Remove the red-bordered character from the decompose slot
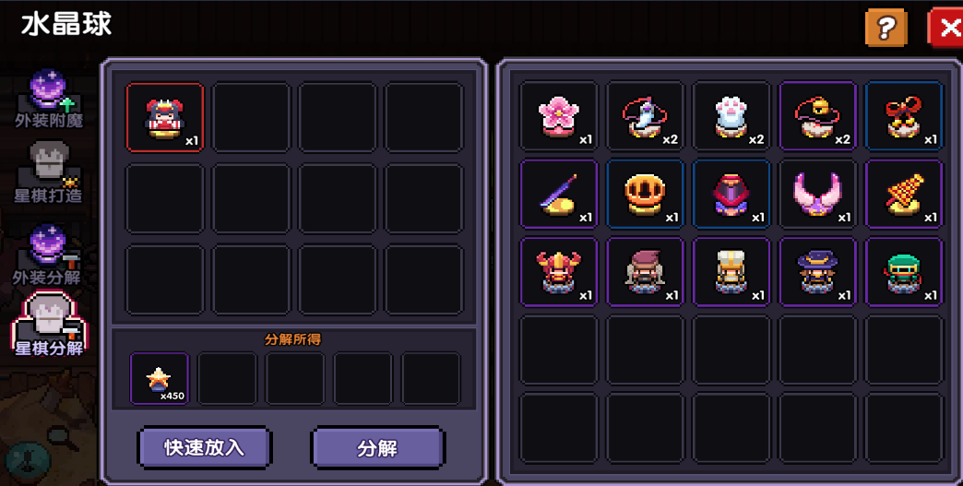963x486 pixels. coord(164,117)
